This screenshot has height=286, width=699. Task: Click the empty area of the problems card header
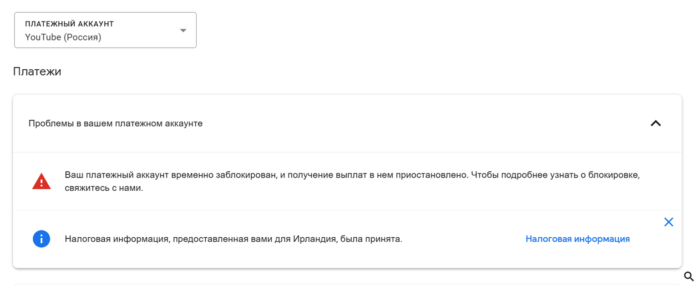[x=423, y=123]
